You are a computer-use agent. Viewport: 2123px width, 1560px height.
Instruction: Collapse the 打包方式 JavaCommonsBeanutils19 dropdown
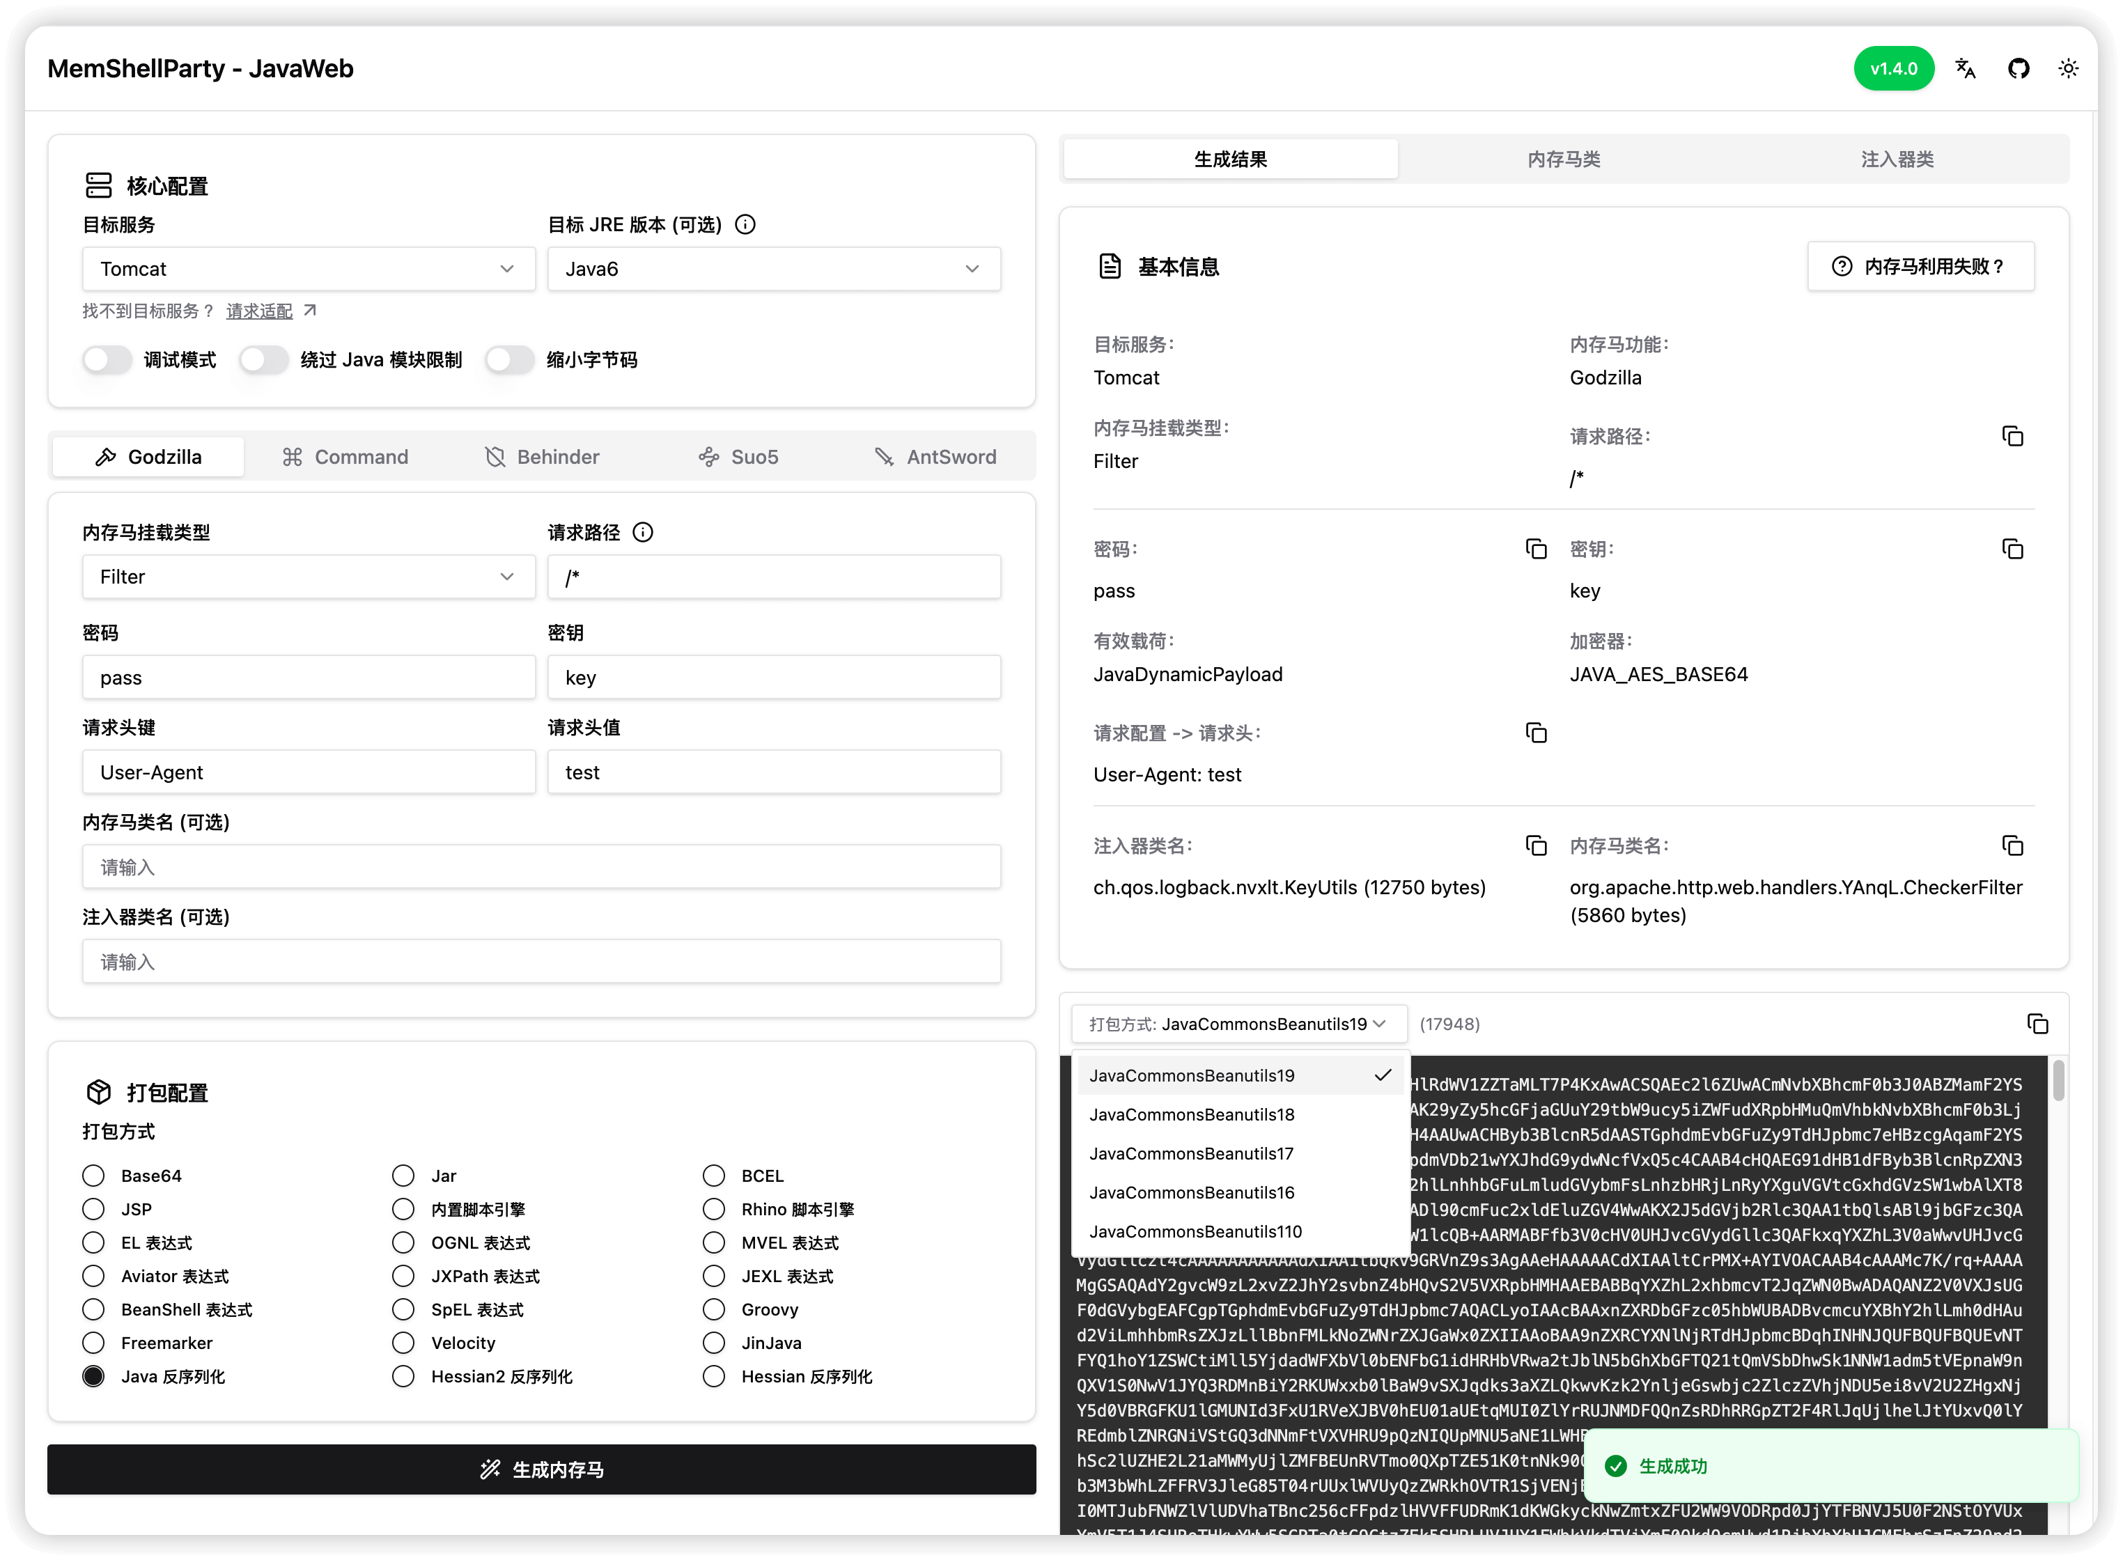tap(1239, 1024)
